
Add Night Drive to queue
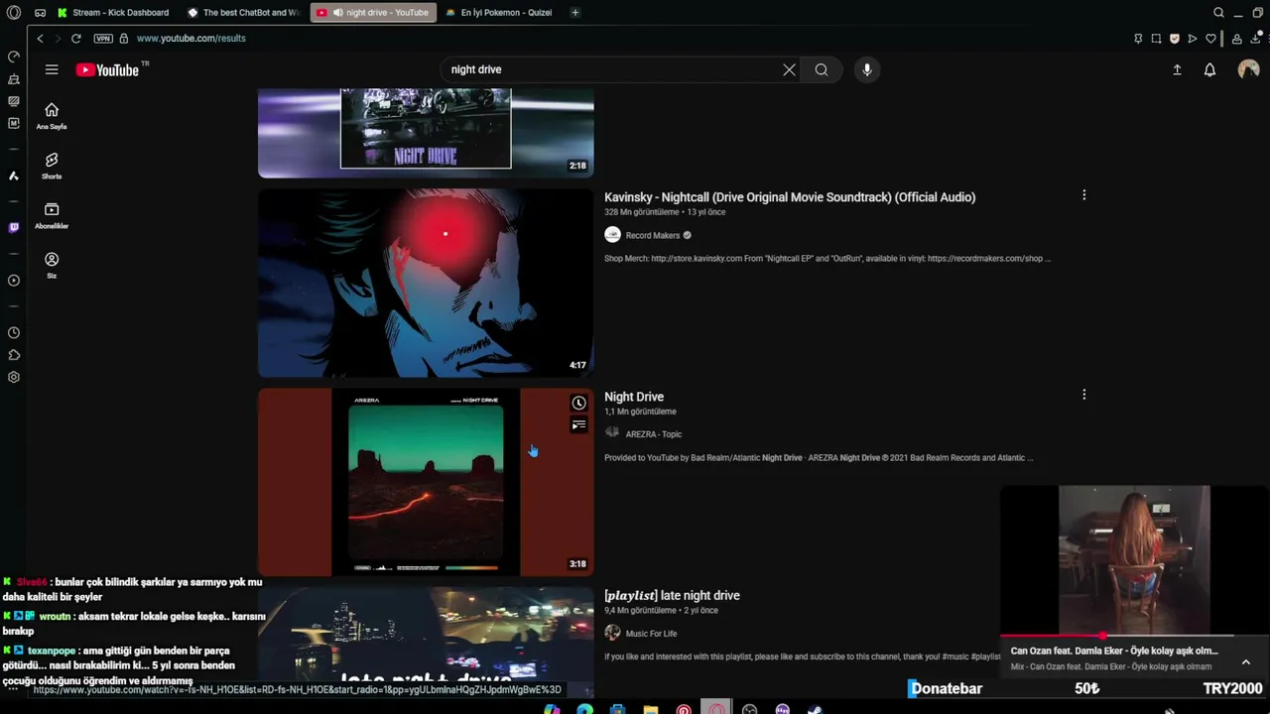coord(578,425)
